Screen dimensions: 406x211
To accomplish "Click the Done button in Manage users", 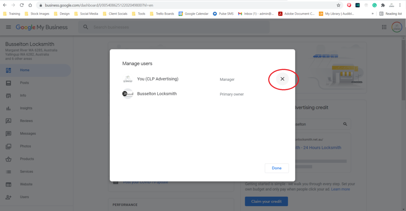I will pyautogui.click(x=276, y=168).
